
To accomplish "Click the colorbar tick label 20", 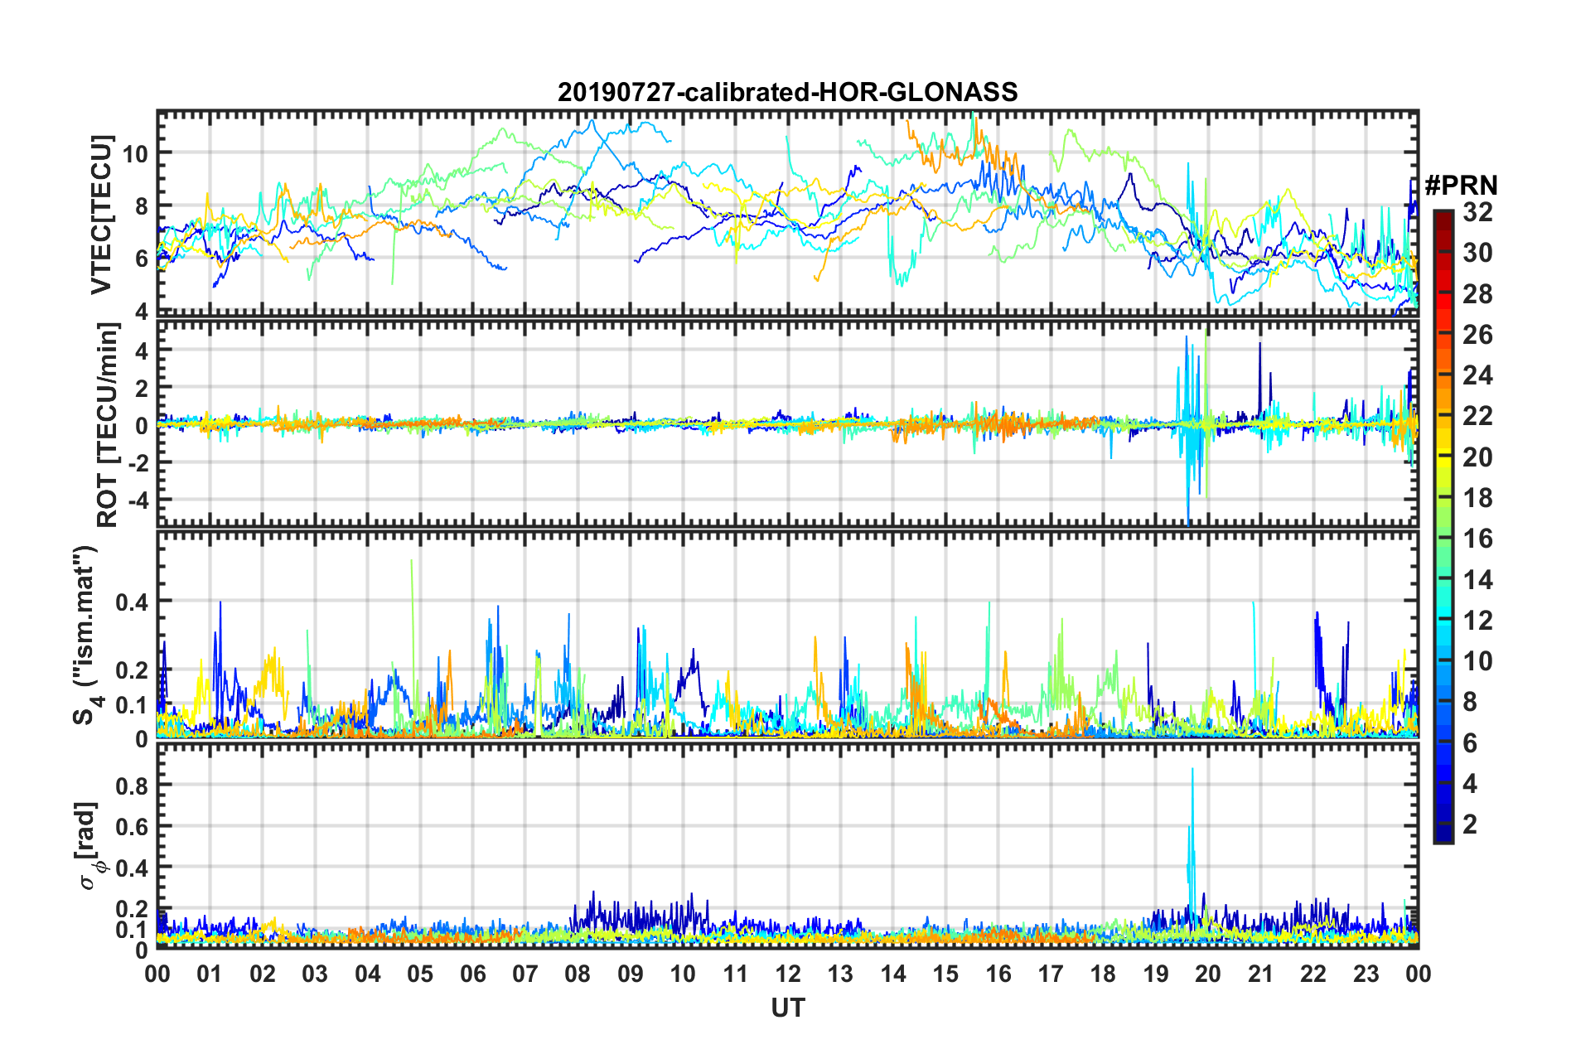I will [x=1477, y=457].
